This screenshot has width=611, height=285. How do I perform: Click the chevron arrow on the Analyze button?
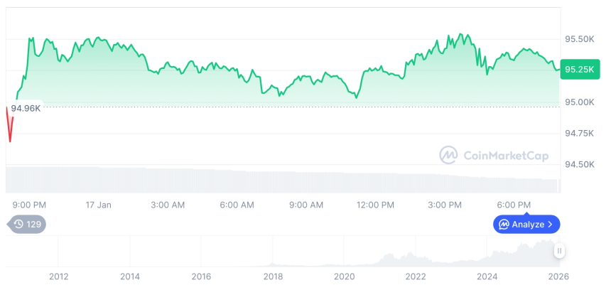551,225
